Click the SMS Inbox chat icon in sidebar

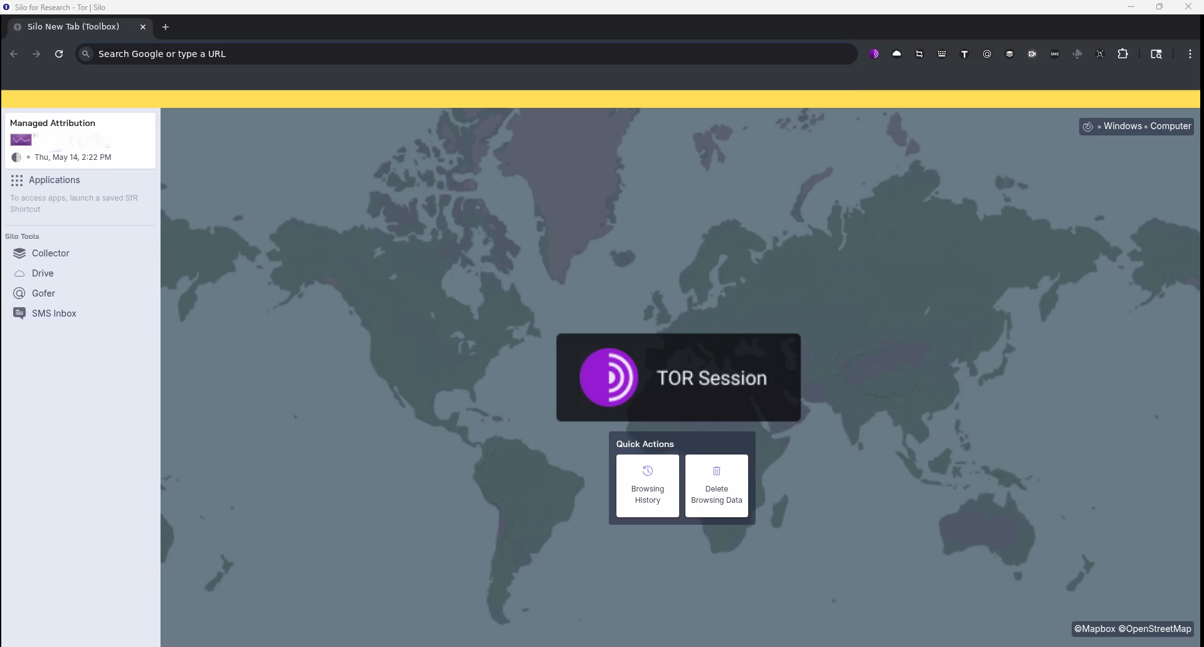pyautogui.click(x=19, y=313)
